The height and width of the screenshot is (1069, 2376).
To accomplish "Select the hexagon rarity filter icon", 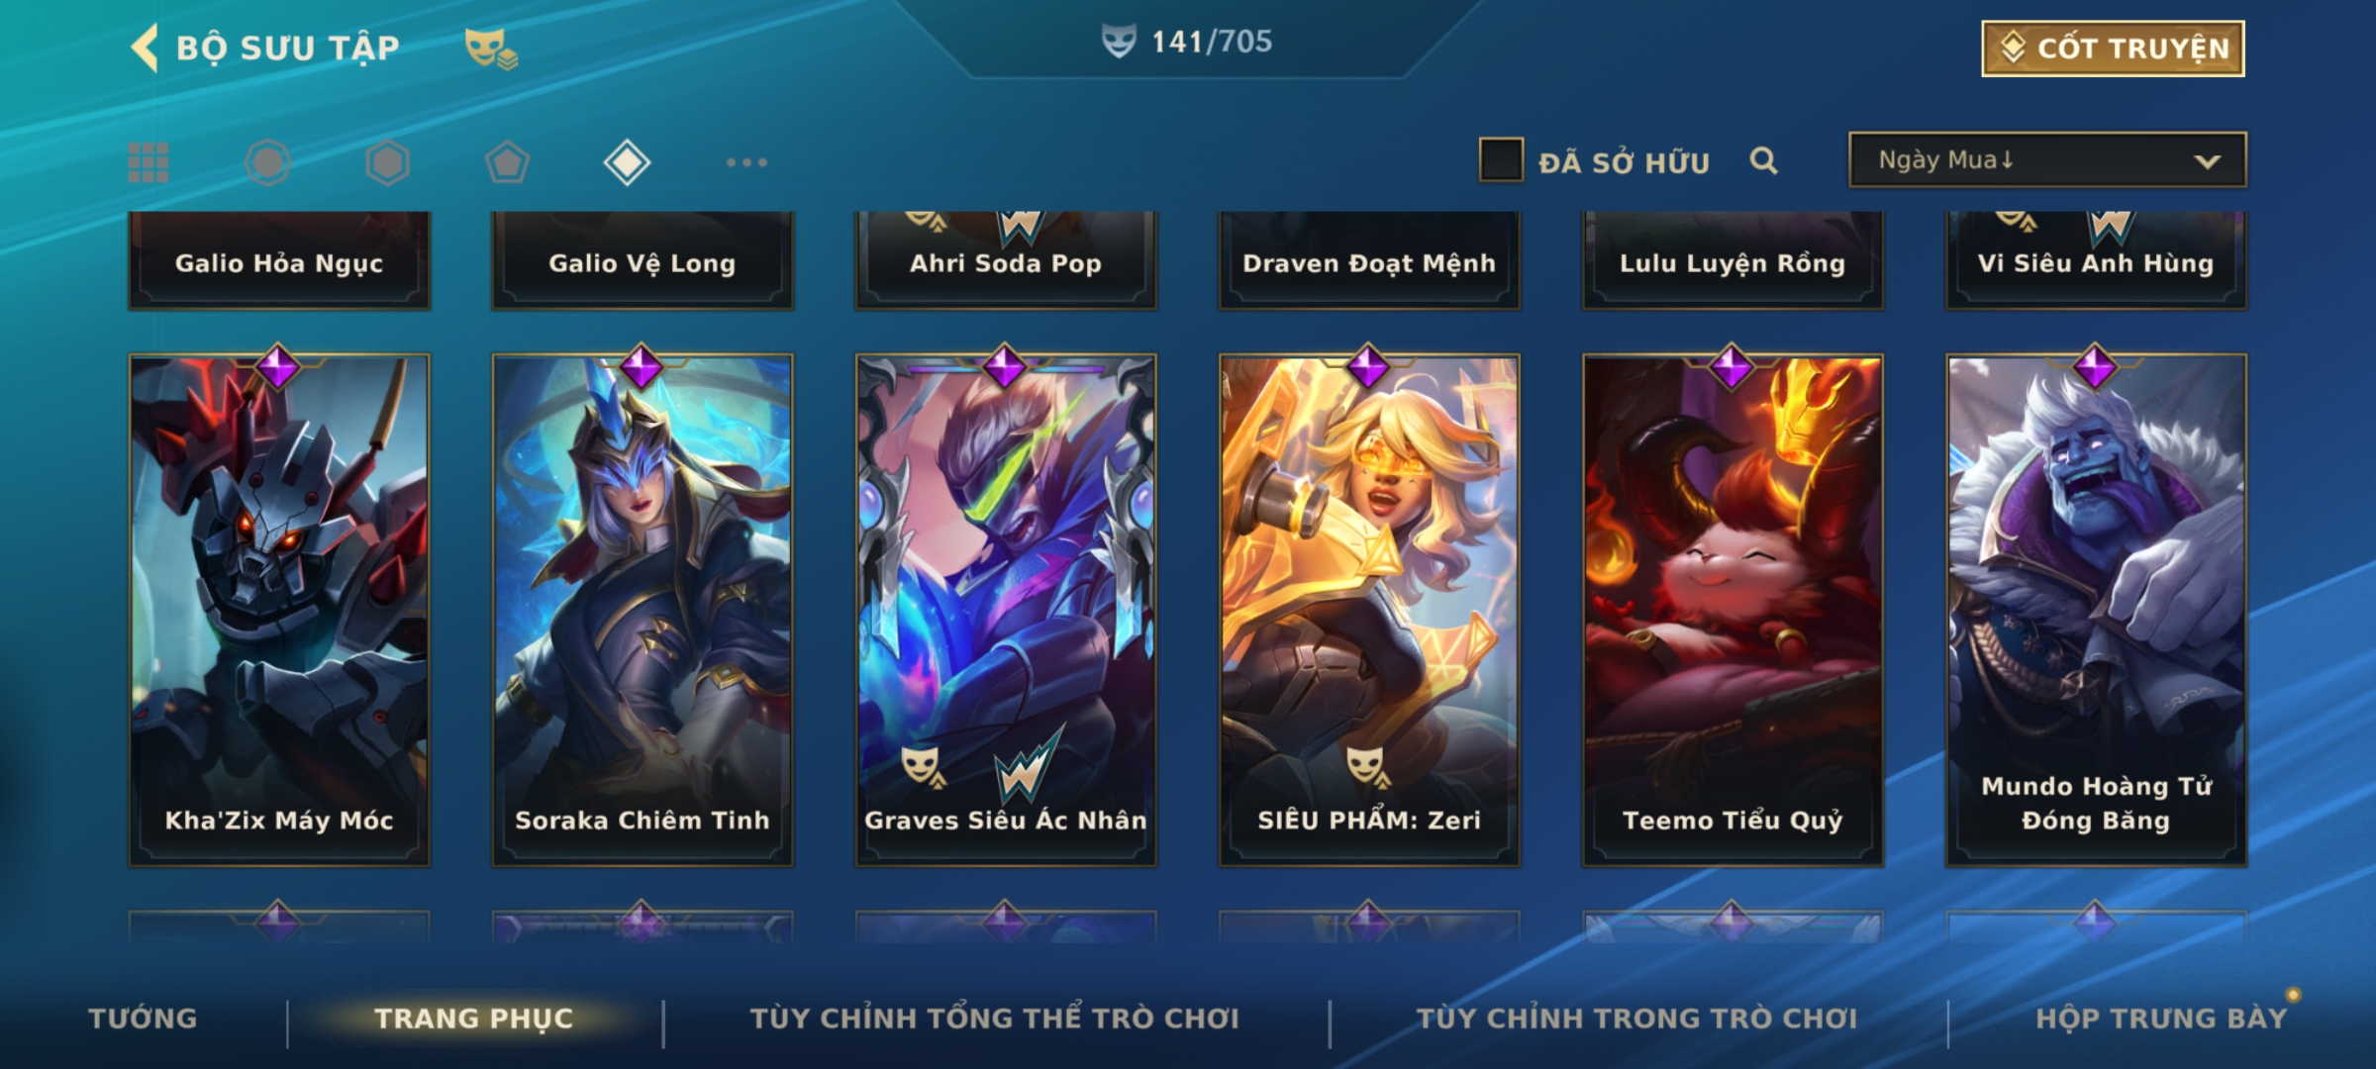I will click(x=387, y=162).
